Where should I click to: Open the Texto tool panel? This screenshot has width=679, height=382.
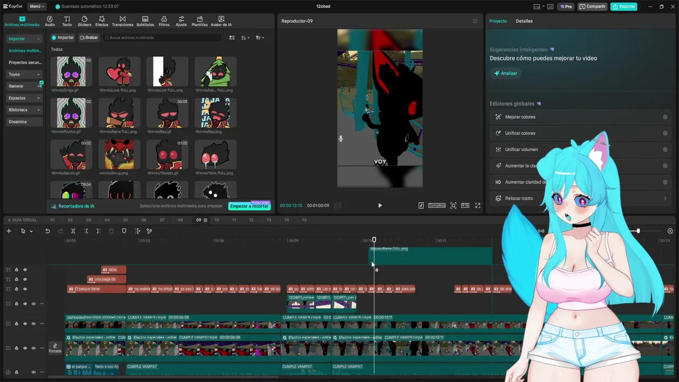click(x=67, y=21)
